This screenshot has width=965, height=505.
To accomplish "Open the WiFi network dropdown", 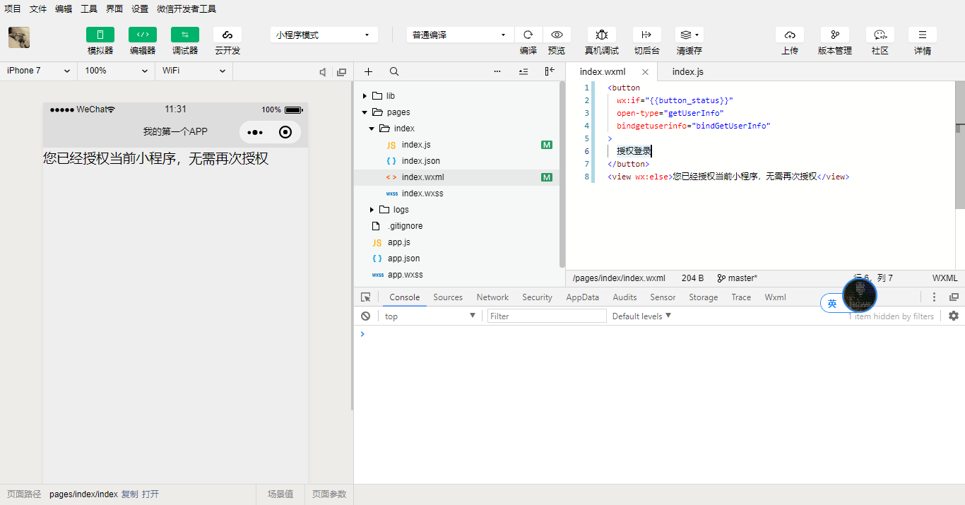I will [194, 71].
